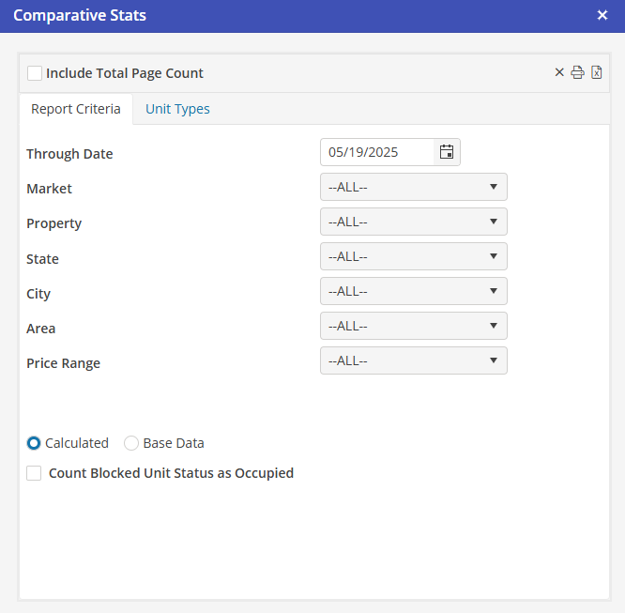Select the Calculated radio option
This screenshot has width=625, height=613.
(34, 443)
